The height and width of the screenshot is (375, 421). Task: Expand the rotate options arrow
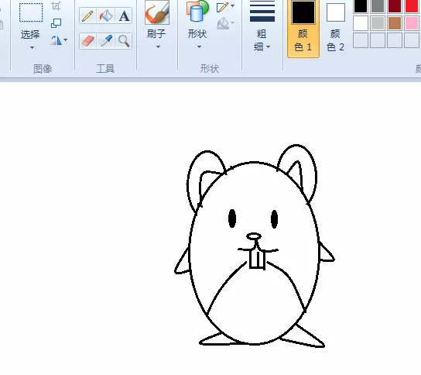(x=66, y=40)
